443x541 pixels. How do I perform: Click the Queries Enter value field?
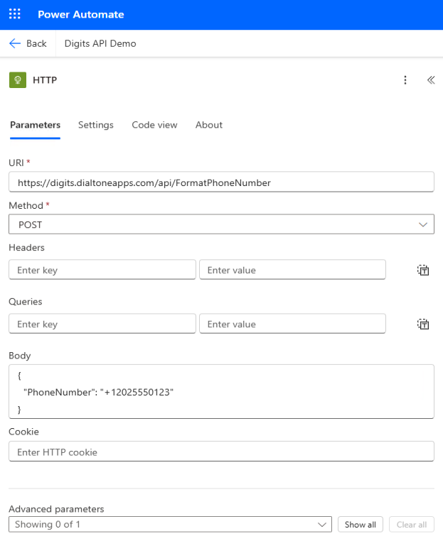tap(292, 324)
